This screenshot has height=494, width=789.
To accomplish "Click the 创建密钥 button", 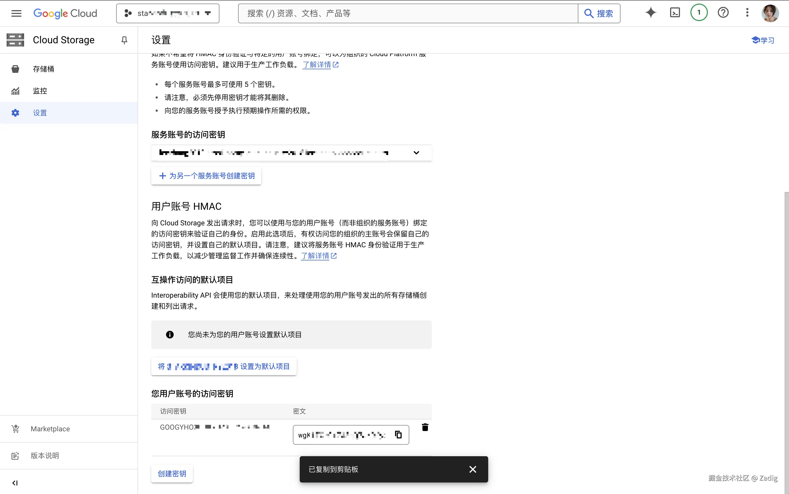I will (172, 473).
